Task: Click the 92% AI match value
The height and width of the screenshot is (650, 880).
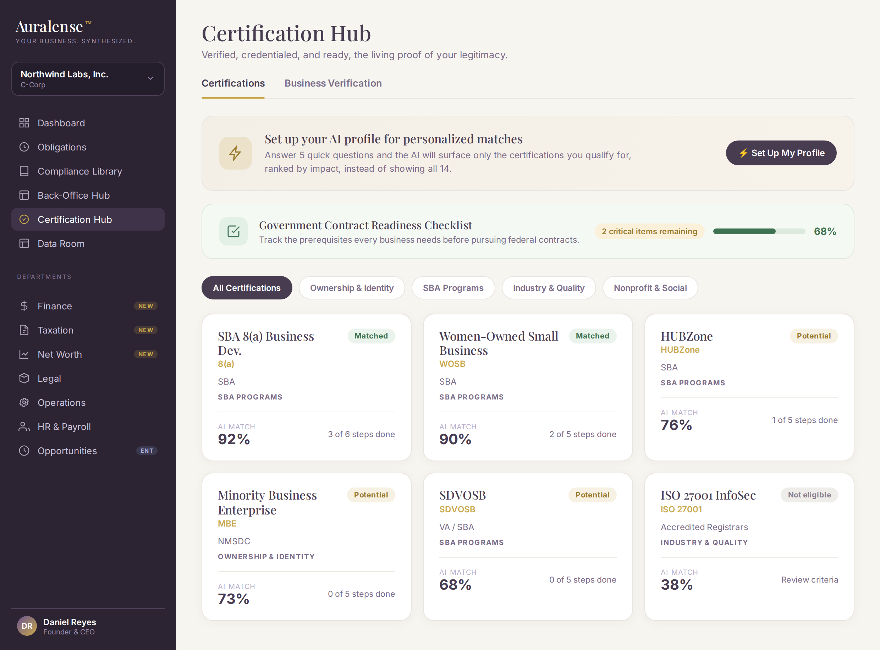Action: 234,439
